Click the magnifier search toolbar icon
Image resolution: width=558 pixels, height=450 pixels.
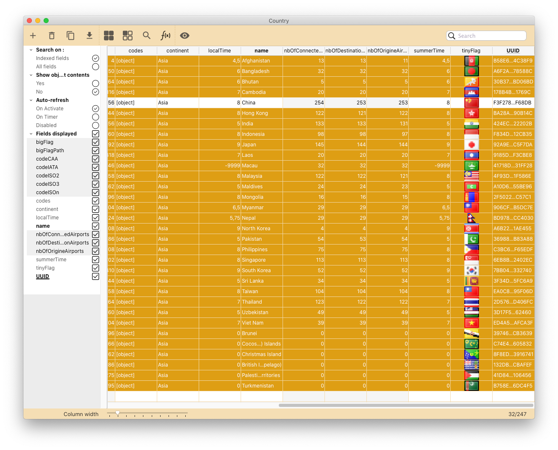click(146, 36)
